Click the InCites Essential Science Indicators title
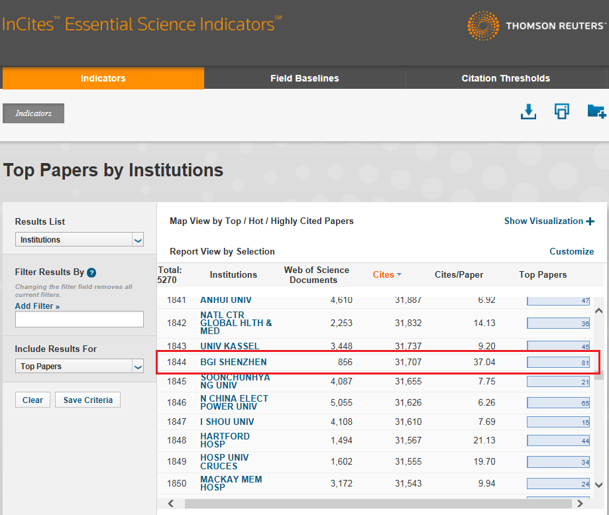Viewport: 609px width, 515px height. click(142, 24)
